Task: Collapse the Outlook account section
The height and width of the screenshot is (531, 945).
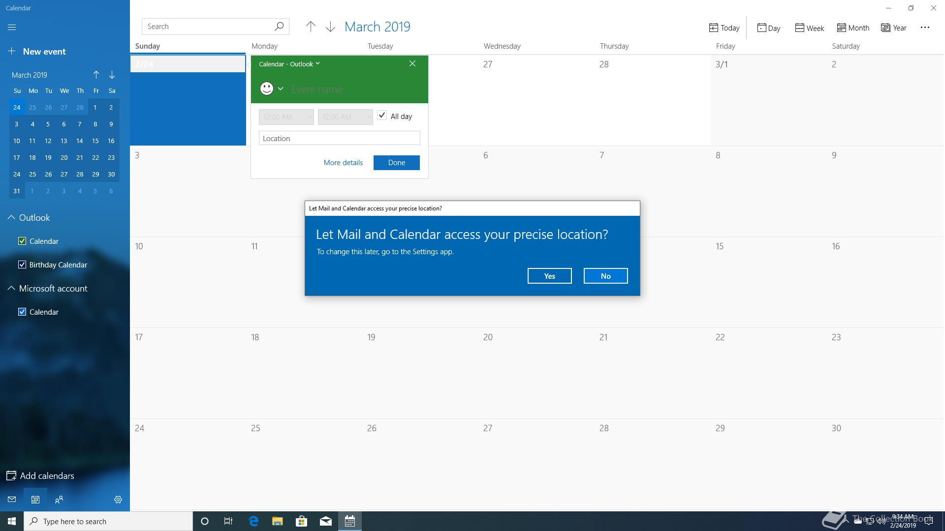Action: pyautogui.click(x=11, y=217)
